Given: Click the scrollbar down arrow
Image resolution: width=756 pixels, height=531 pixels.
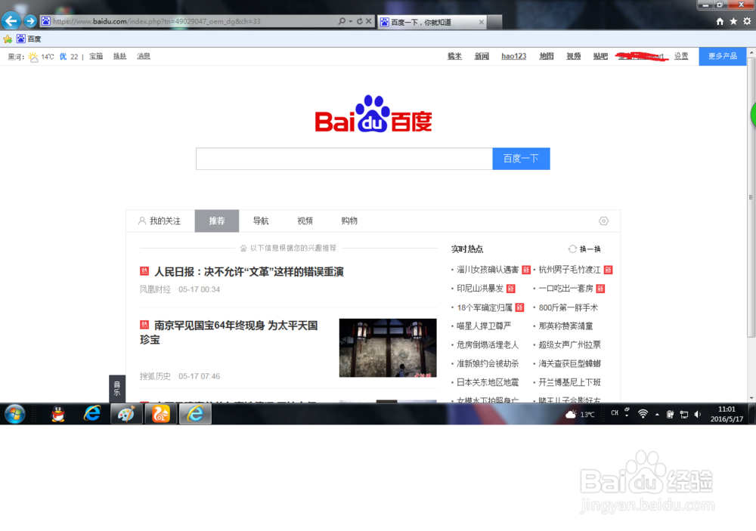Looking at the screenshot, I should tap(751, 399).
